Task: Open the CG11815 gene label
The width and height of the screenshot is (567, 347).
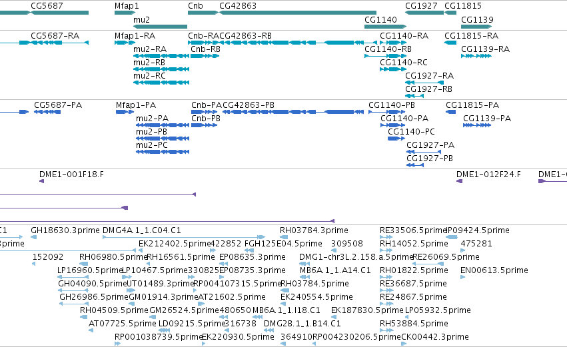Action: pyautogui.click(x=463, y=6)
